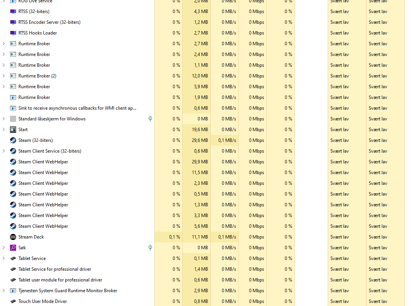Viewport: 411px width, 306px height.
Task: Select the 'RTSS Hooks Loader' name
Action: click(x=38, y=33)
